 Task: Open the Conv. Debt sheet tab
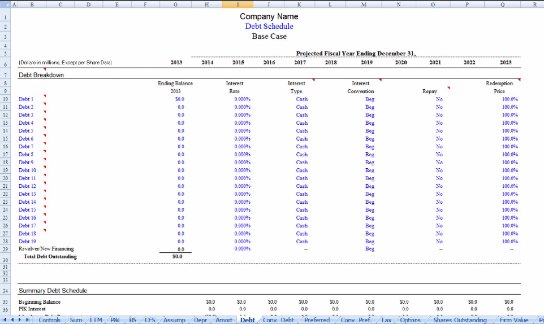tap(278, 320)
